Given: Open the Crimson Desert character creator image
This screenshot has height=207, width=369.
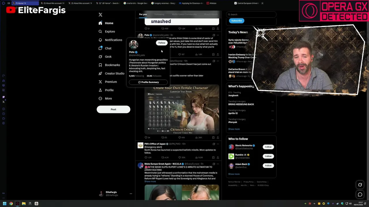Looking at the screenshot, I should pos(182,110).
